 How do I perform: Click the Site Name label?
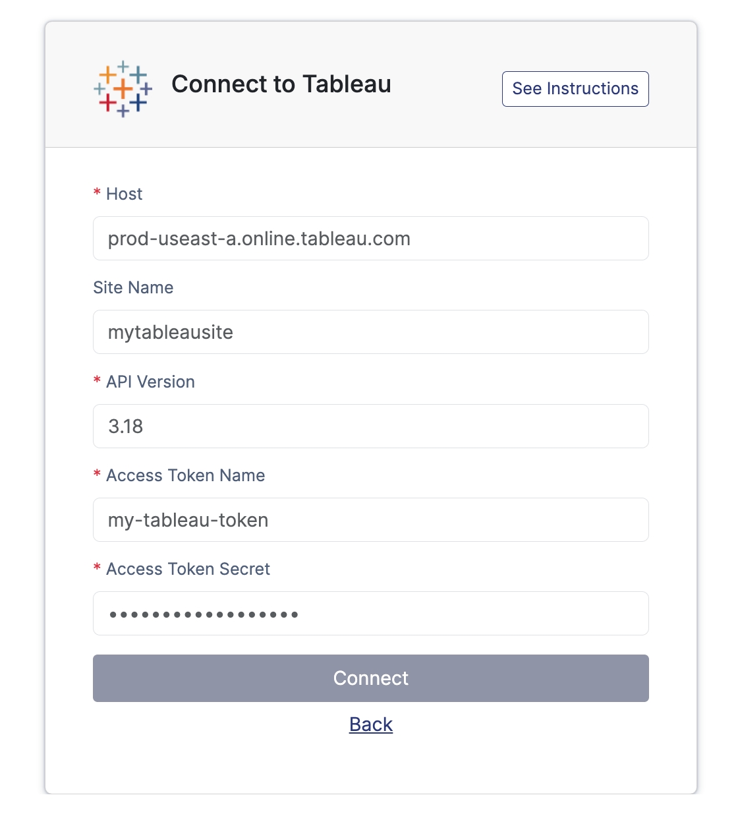click(x=133, y=287)
